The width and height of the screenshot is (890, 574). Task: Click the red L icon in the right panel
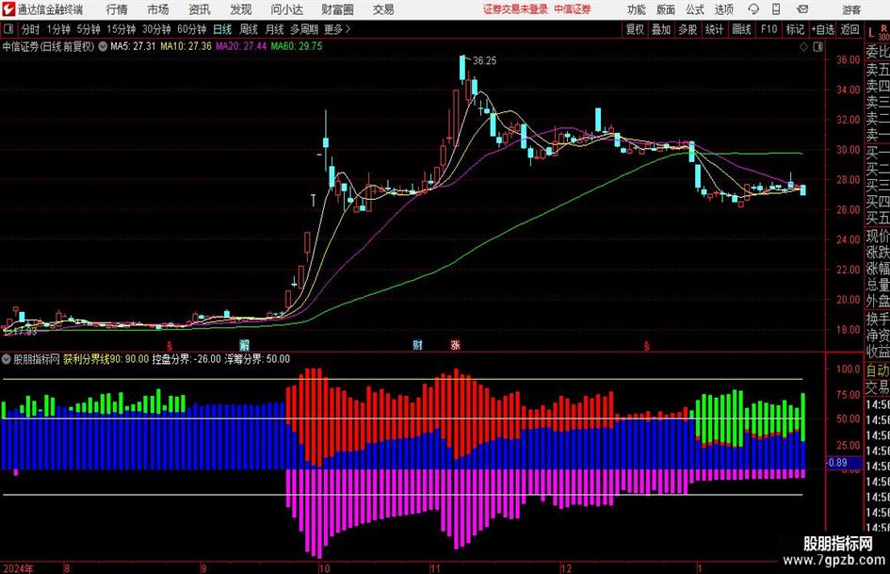click(871, 34)
